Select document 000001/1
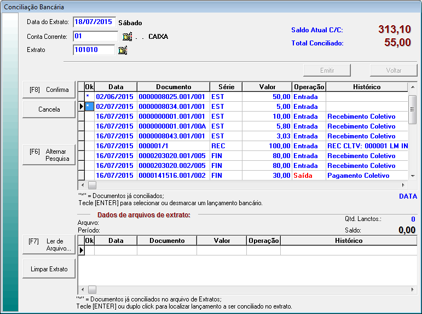This screenshot has height=314, width=422. tap(174, 146)
